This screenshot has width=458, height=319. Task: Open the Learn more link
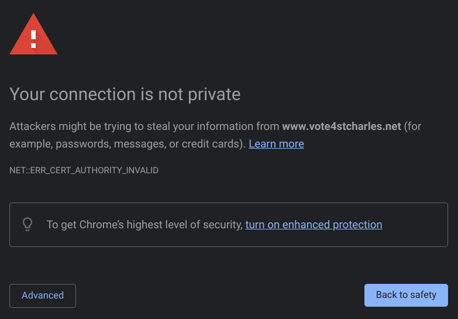click(x=276, y=143)
